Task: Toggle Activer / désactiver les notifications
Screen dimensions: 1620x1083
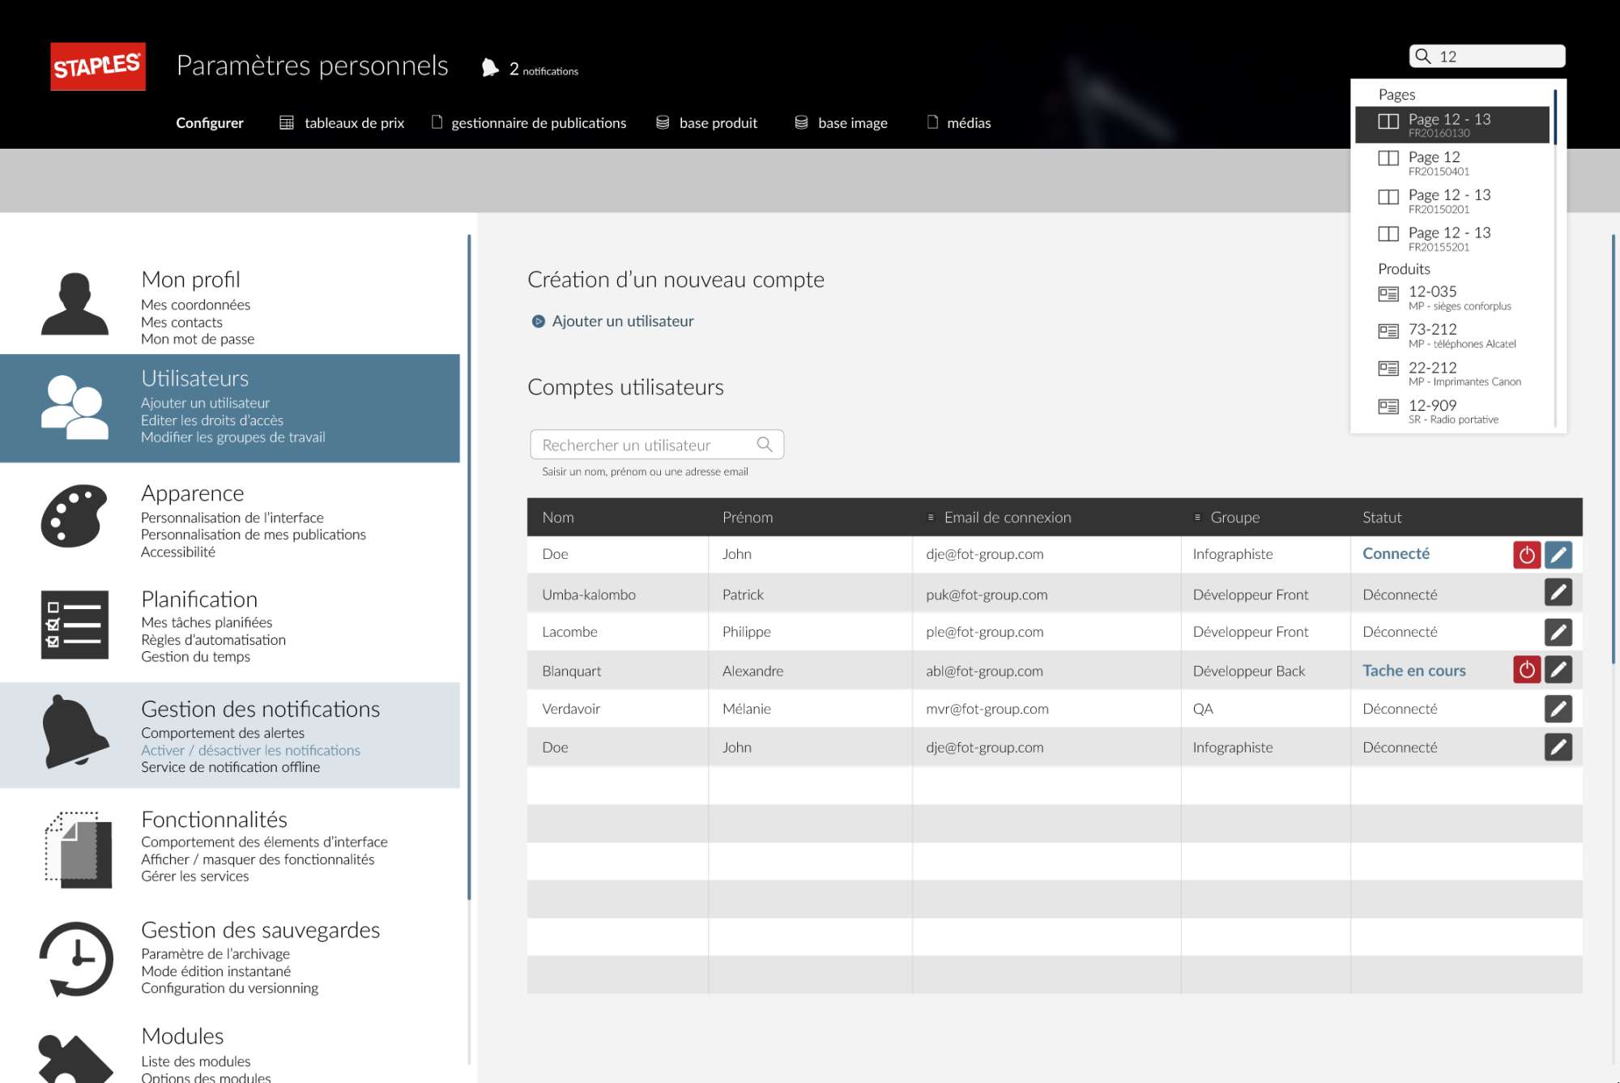Action: [250, 750]
